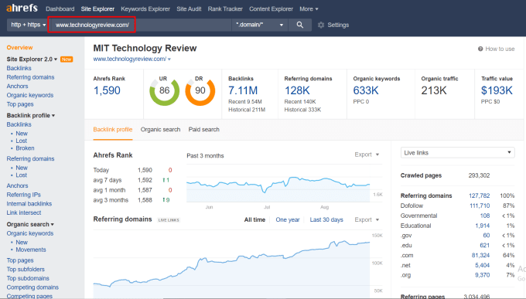Image resolution: width=526 pixels, height=299 pixels.
Task: Select One year range for Referring domains
Action: [288, 220]
